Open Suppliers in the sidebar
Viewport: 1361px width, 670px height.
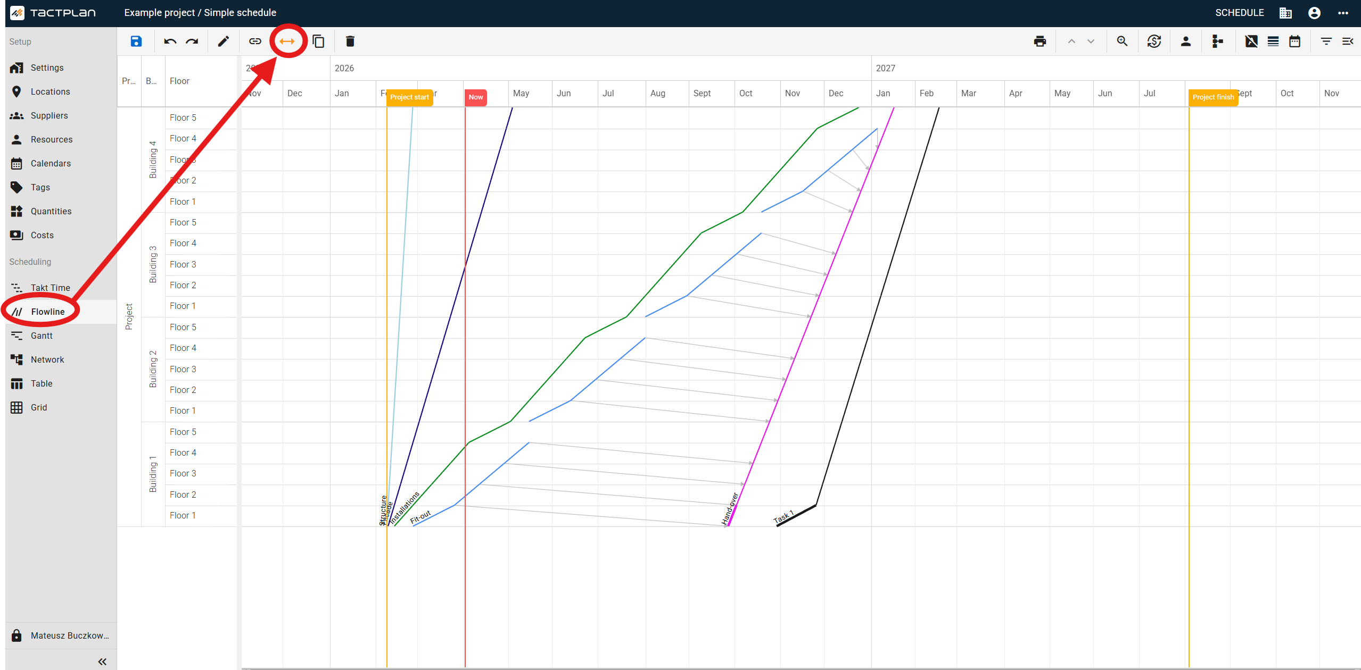tap(61, 115)
